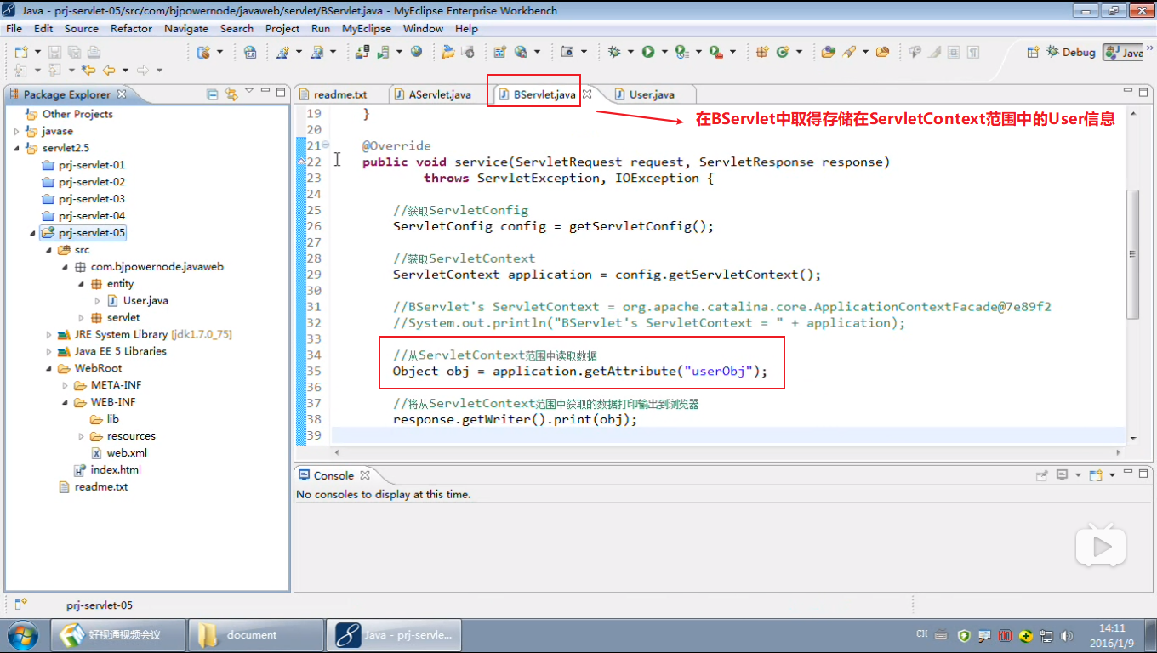
Task: Open the Run button dropdown arrow
Action: point(664,53)
